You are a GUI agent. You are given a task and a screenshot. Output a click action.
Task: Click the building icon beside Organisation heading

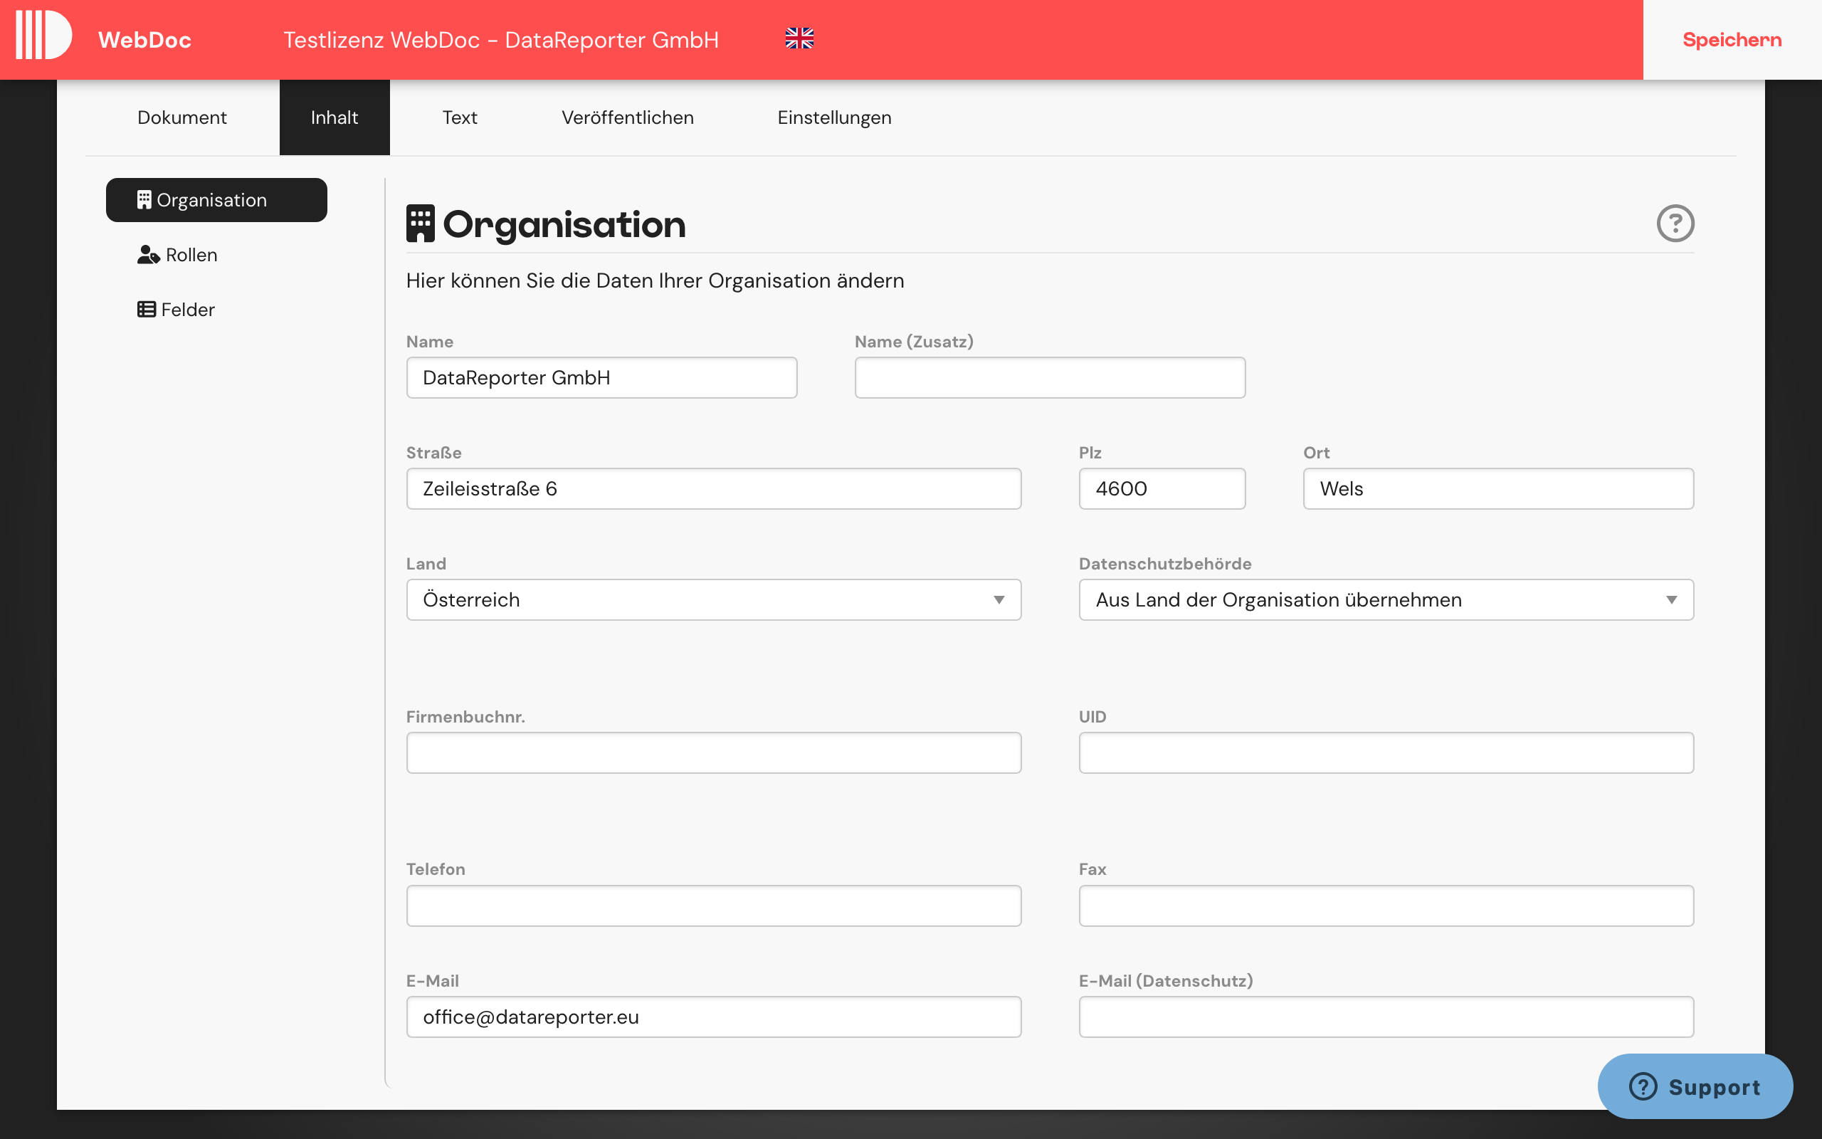click(x=420, y=221)
